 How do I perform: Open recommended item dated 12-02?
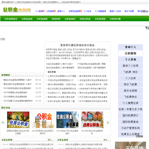point(15,92)
